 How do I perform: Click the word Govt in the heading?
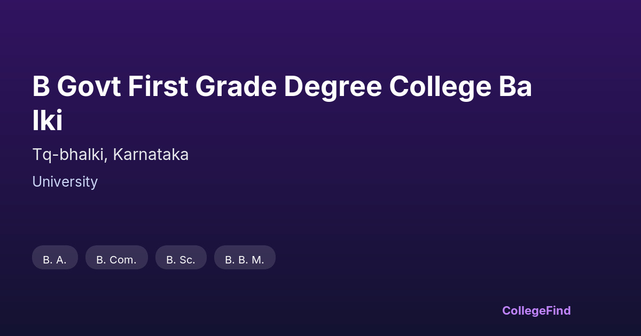click(x=89, y=87)
